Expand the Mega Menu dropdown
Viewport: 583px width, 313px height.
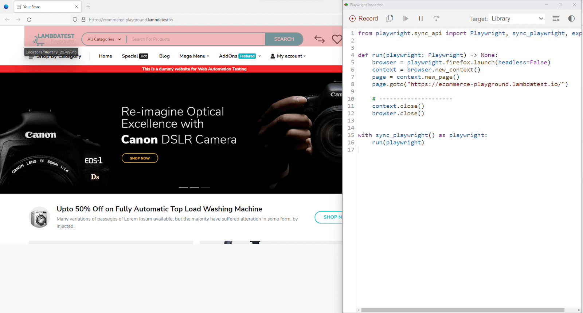pyautogui.click(x=194, y=56)
